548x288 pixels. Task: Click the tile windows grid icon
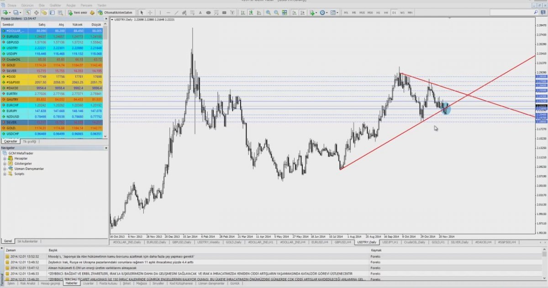pos(285,13)
